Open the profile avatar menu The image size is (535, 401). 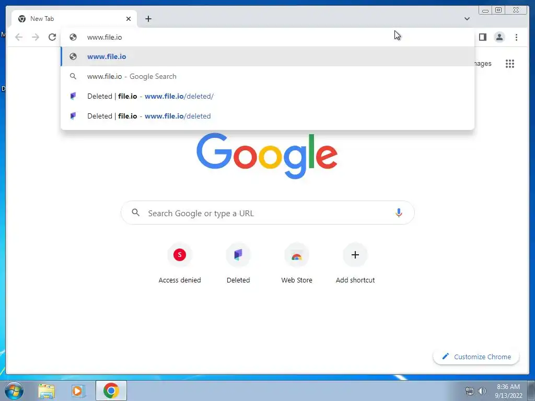pyautogui.click(x=499, y=37)
